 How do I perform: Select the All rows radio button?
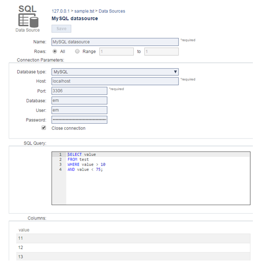click(x=55, y=51)
